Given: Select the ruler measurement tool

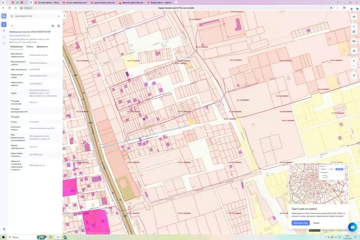Looking at the screenshot, I should (354, 27).
